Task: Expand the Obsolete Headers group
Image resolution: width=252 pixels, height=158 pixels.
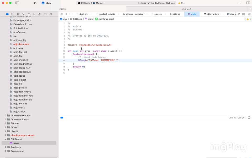Action: point(6,115)
